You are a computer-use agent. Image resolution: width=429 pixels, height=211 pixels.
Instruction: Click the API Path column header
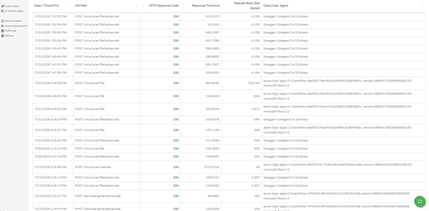(81, 6)
